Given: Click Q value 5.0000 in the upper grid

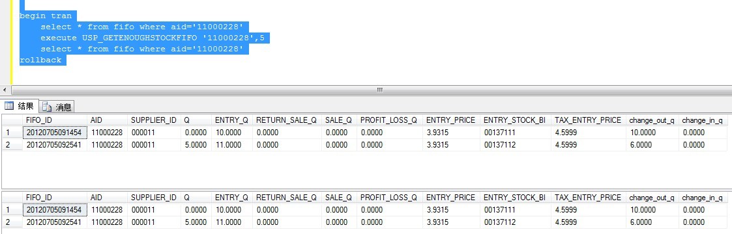Looking at the screenshot, I should point(196,145).
